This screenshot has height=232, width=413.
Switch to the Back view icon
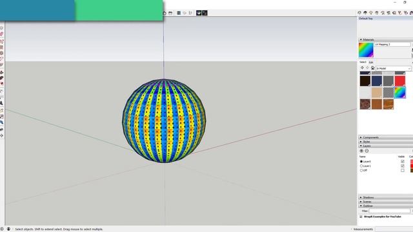click(x=190, y=13)
